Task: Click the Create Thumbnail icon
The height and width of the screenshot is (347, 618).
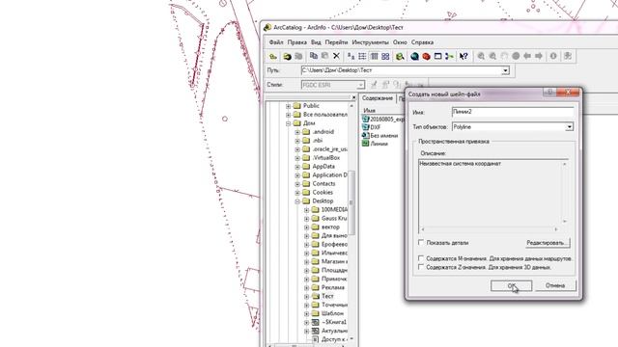Action: point(568,56)
